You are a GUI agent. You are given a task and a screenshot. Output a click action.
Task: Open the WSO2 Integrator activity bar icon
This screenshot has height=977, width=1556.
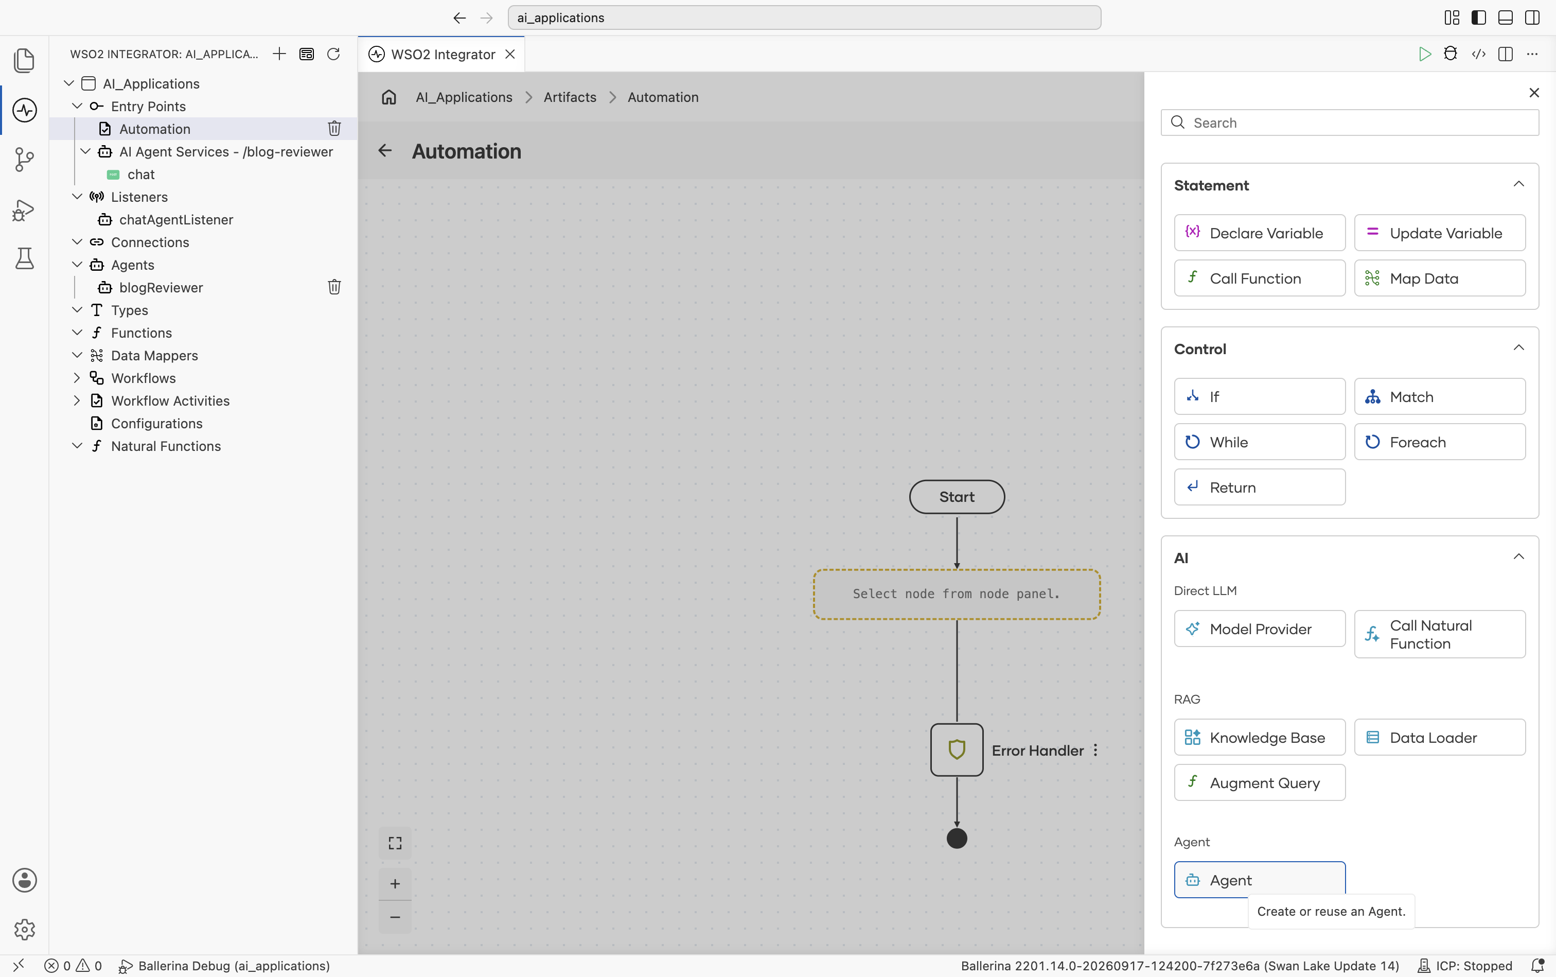coord(24,110)
